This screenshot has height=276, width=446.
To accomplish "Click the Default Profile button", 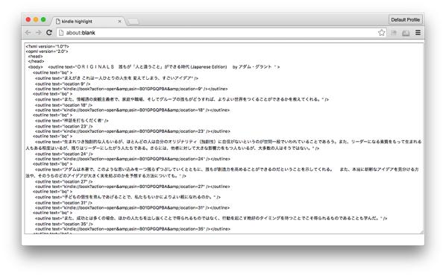I will pyautogui.click(x=405, y=19).
